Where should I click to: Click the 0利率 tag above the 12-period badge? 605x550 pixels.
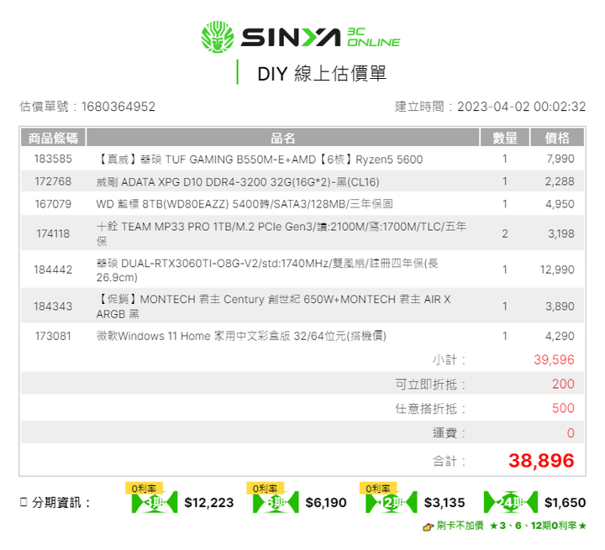[378, 489]
